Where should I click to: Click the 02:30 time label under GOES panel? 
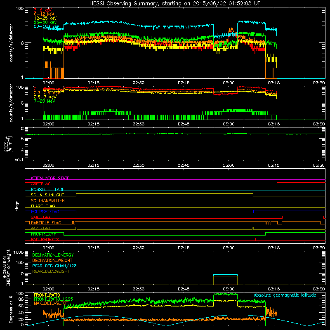point(139,165)
